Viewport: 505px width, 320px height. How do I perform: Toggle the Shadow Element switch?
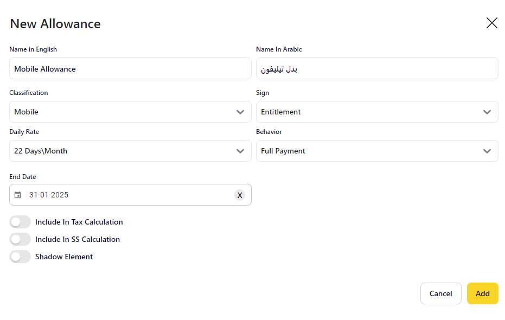click(x=20, y=257)
